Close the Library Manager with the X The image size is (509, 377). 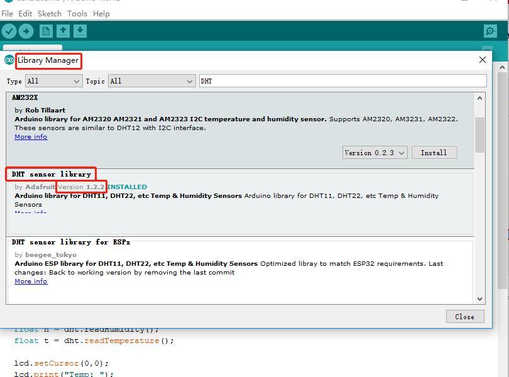[x=483, y=60]
